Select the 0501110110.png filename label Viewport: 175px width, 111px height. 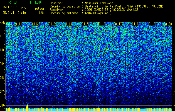(14, 7)
